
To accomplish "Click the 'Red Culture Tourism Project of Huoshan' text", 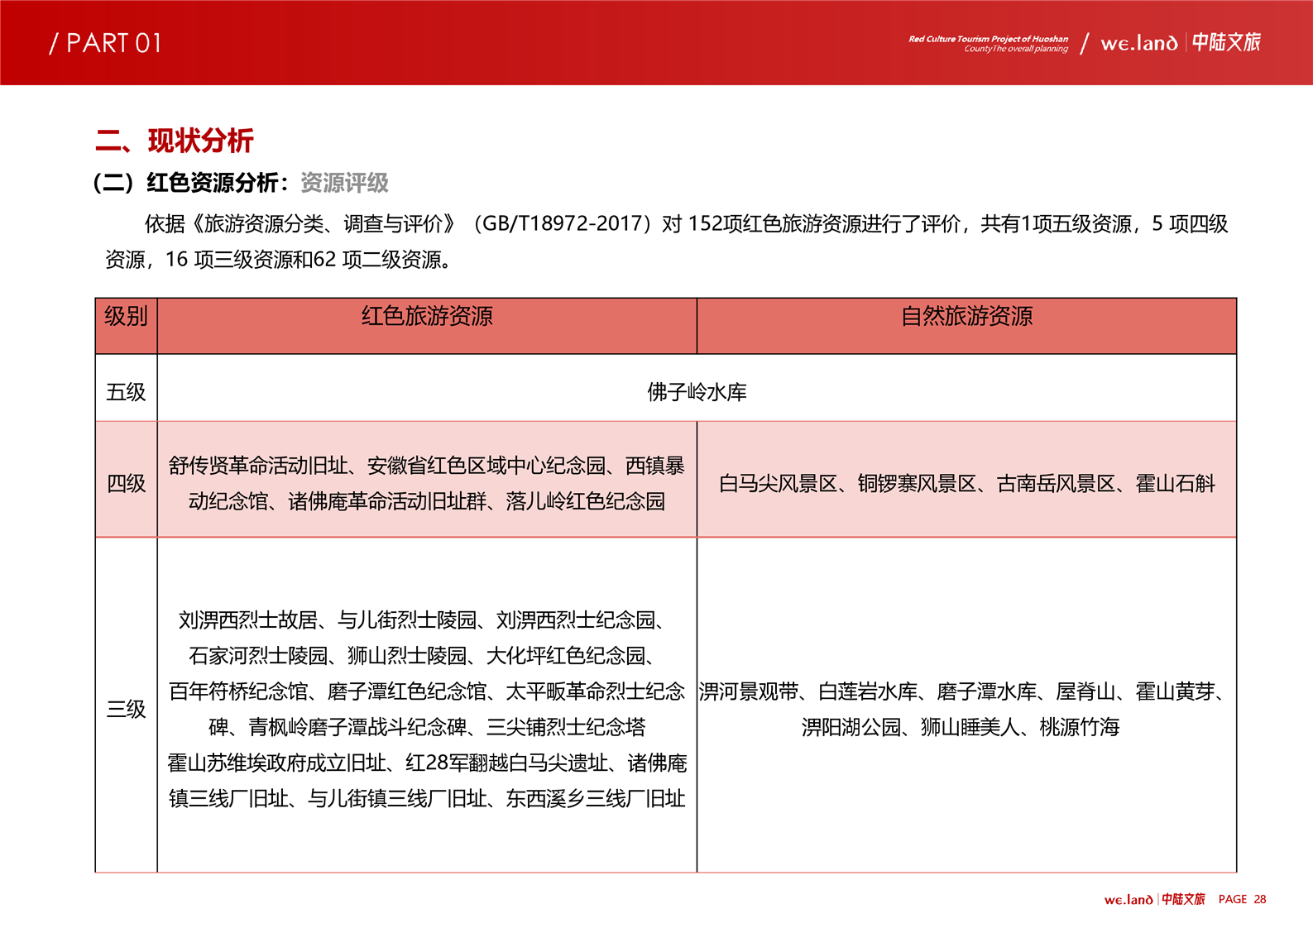I will click(x=988, y=39).
